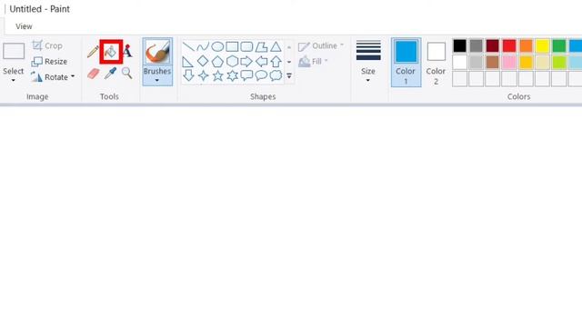Choose the Rounded rectangle shape
The height and width of the screenshot is (327, 582).
tap(246, 46)
